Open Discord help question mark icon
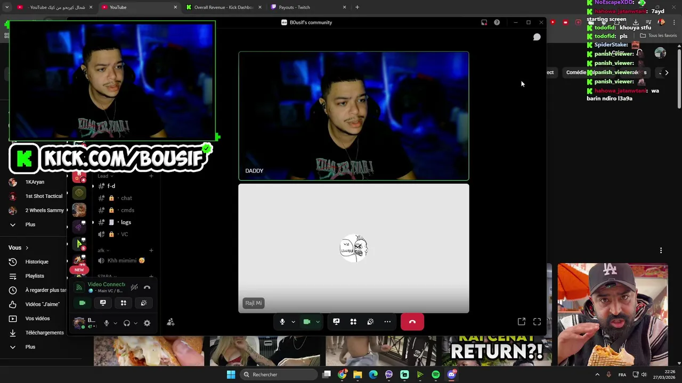 (x=497, y=22)
